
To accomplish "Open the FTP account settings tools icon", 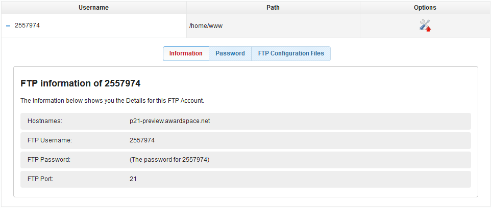I will 425,25.
